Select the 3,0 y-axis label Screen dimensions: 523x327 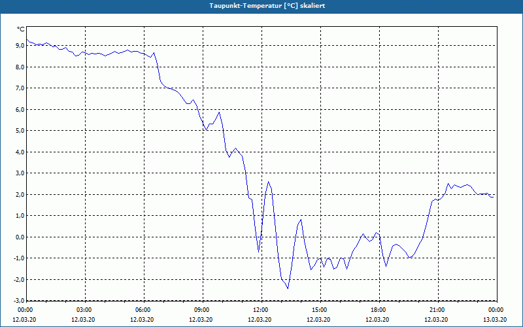(x=20, y=173)
